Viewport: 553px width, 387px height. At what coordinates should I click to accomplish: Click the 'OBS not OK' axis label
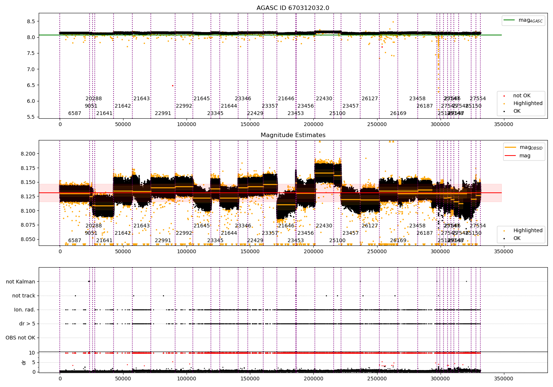pos(20,338)
